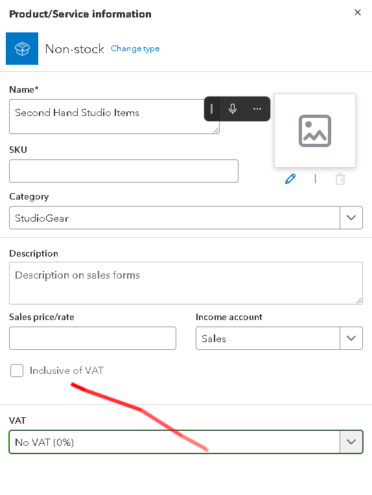
Task: Click the Sales income account field
Action: tap(268, 338)
